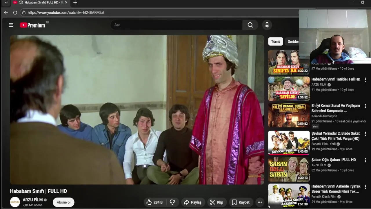Reload the page with refresh icon

click(15, 12)
